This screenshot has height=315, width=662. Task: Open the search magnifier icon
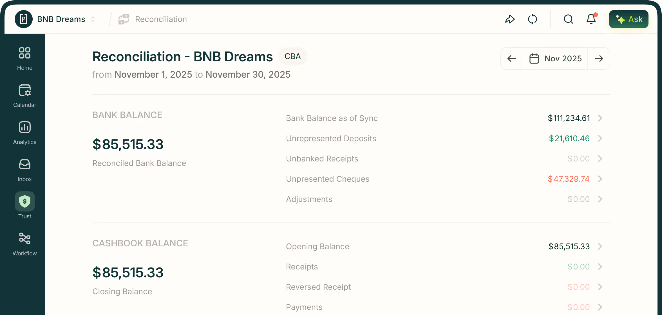pos(568,19)
